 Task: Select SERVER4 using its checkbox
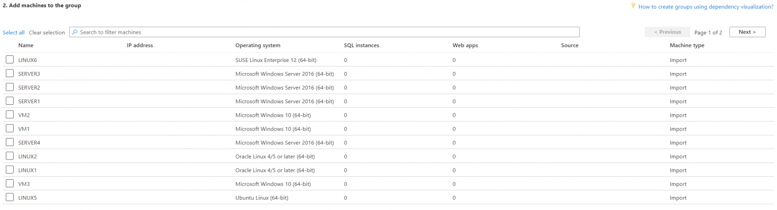click(10, 143)
